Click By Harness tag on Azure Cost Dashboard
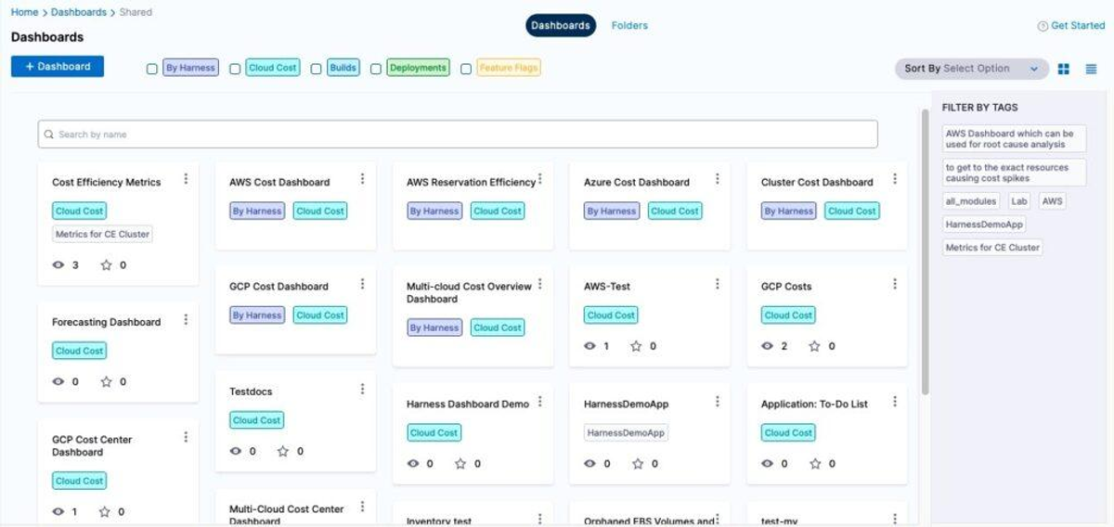This screenshot has height=527, width=1114. tap(612, 211)
